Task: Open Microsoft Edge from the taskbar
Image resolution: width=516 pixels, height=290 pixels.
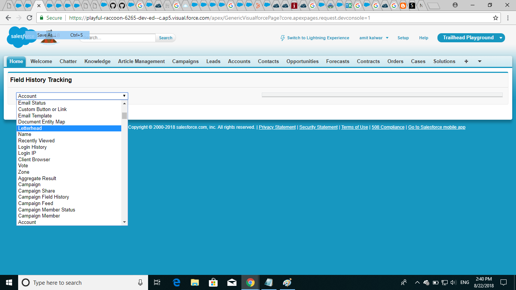Action: coord(176,282)
